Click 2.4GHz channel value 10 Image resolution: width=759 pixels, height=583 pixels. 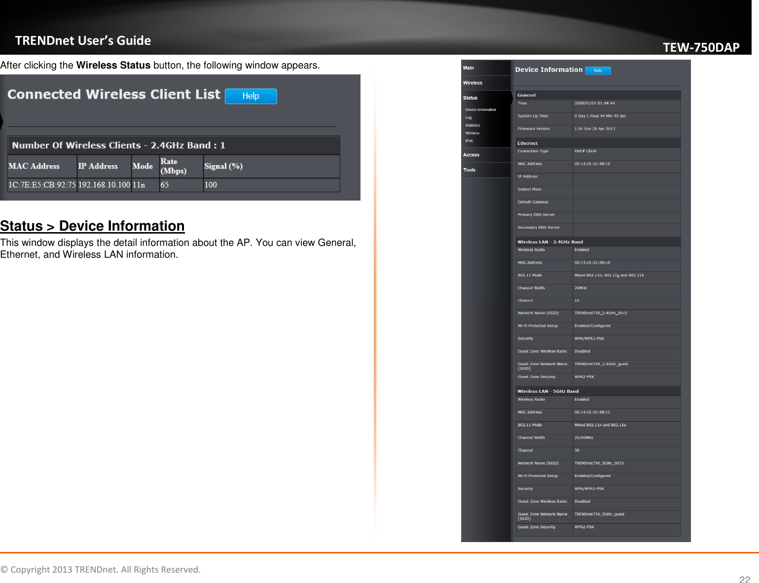[x=577, y=301]
